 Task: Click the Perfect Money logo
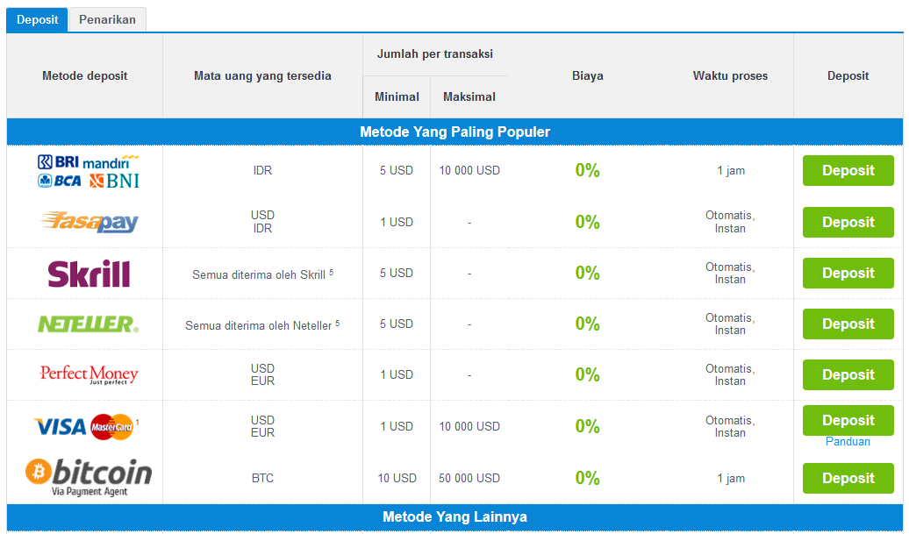coord(89,374)
